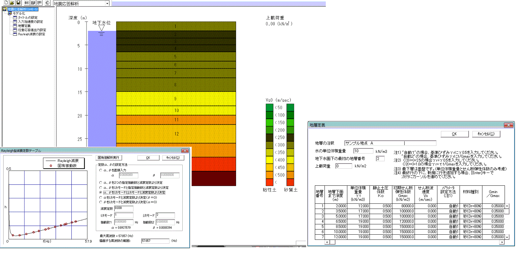521x253 pixels.
Task: Select Rayleigh減衰の設定 tree item
Action: pos(31,34)
